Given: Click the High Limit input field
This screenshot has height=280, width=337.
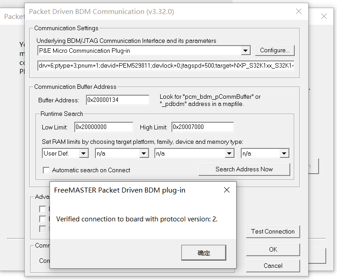Looking at the screenshot, I should [202, 127].
